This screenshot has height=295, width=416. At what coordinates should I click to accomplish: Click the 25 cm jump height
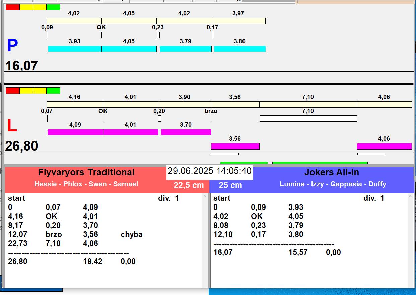230,185
